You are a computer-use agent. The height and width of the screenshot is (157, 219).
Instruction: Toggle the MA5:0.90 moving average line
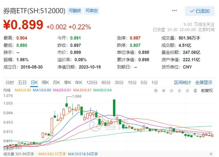tap(23, 90)
